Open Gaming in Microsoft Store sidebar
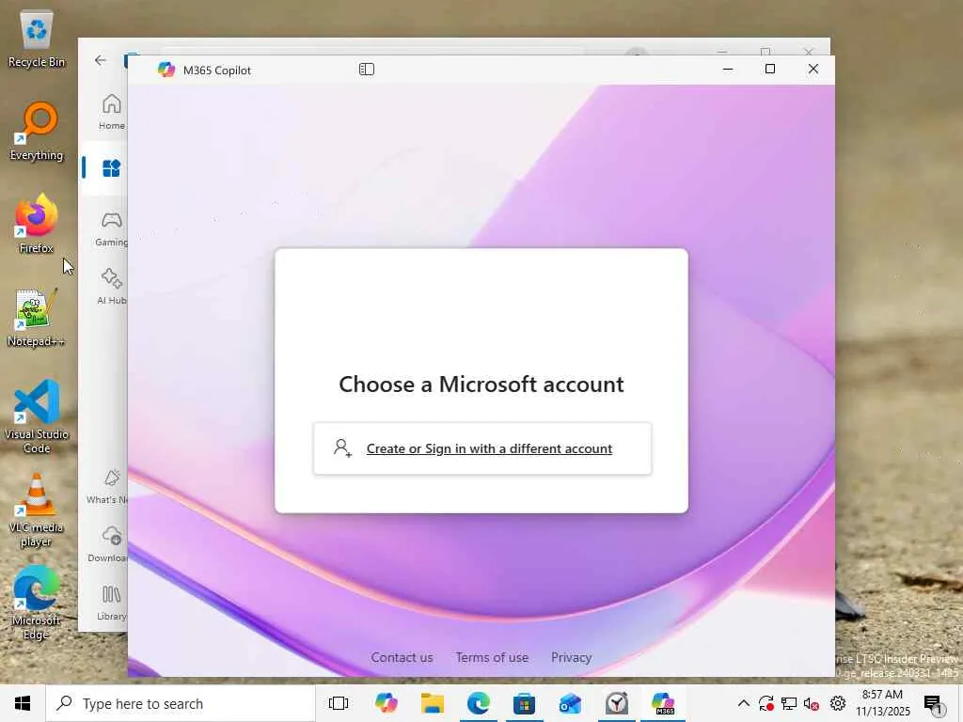The height and width of the screenshot is (722, 963). tap(111, 228)
